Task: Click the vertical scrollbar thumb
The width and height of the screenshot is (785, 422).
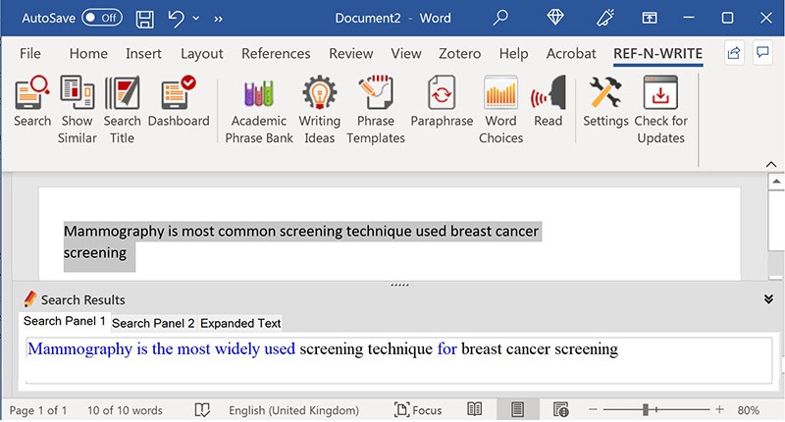Action: [776, 220]
